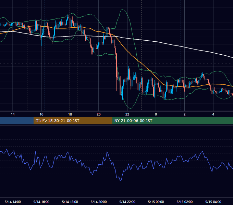Click the NY 21:00-06:00 JST session bar

172,121
